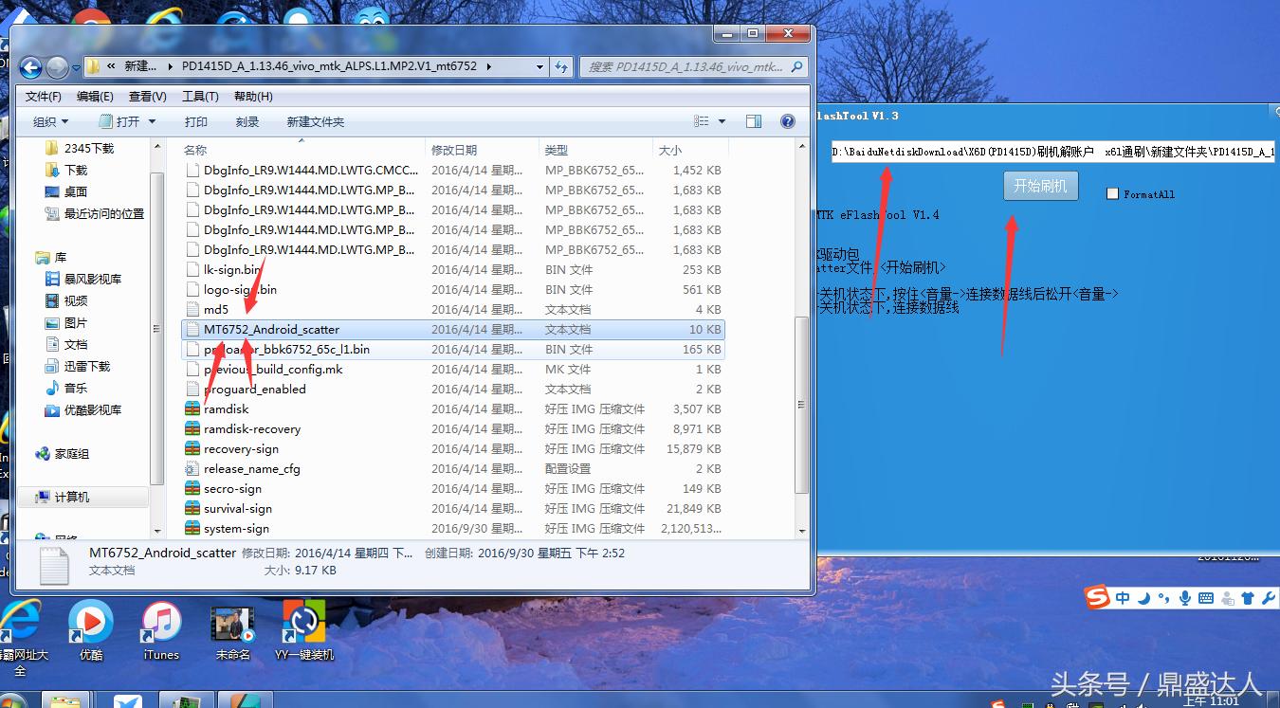Open the address bar history dropdown
This screenshot has height=708, width=1280.
539,66
